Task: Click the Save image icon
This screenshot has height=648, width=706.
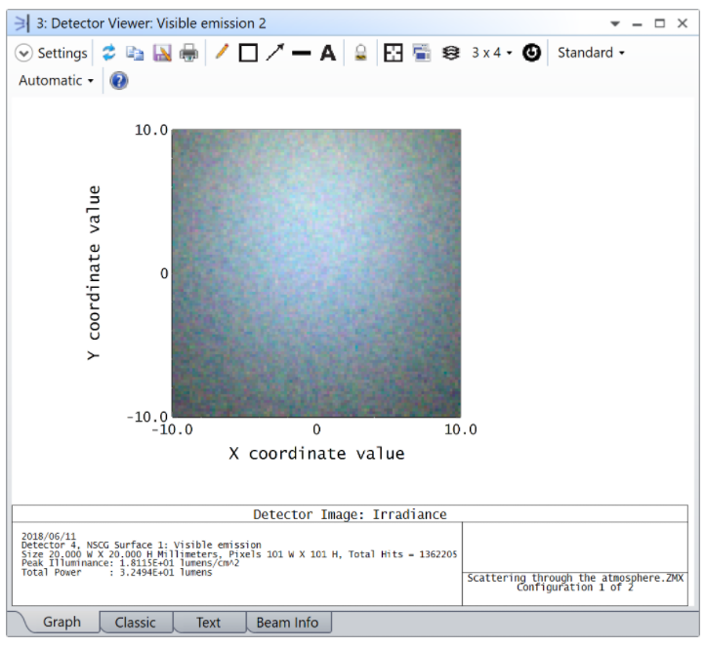Action: [x=161, y=53]
